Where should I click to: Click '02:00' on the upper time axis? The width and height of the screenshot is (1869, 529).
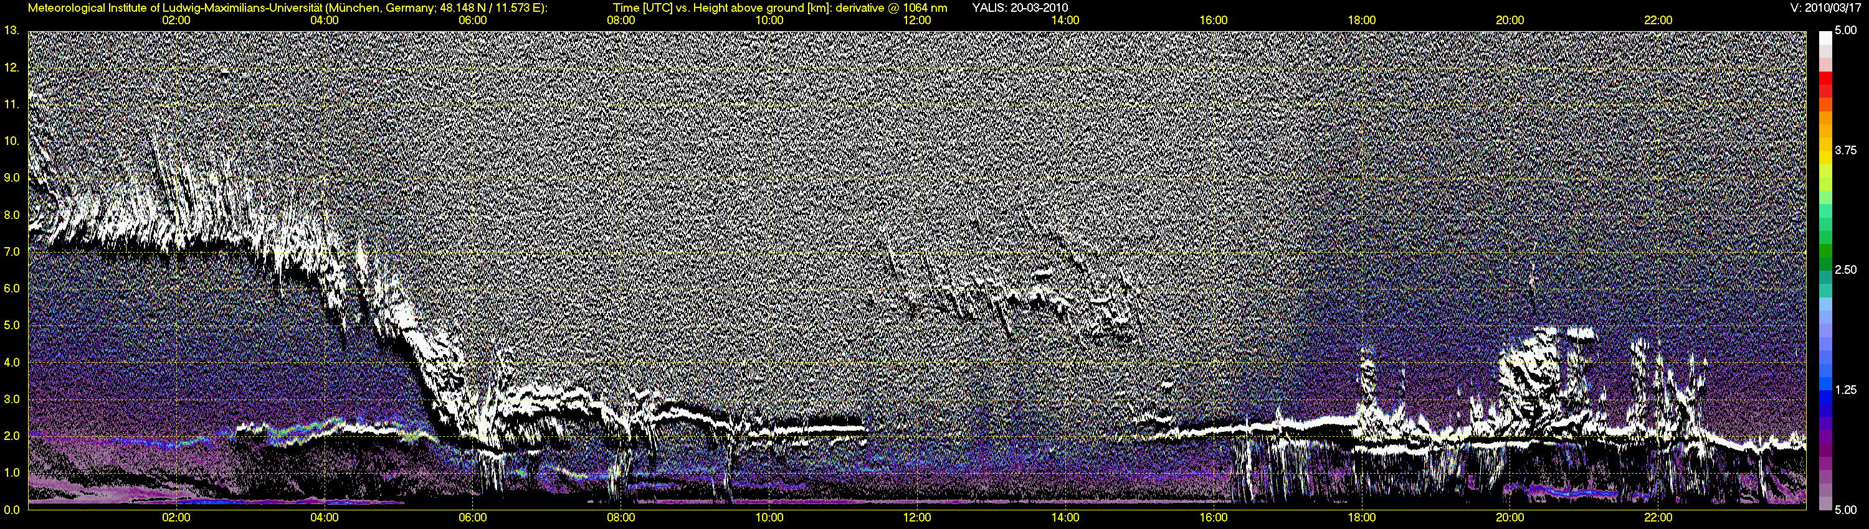coord(176,21)
